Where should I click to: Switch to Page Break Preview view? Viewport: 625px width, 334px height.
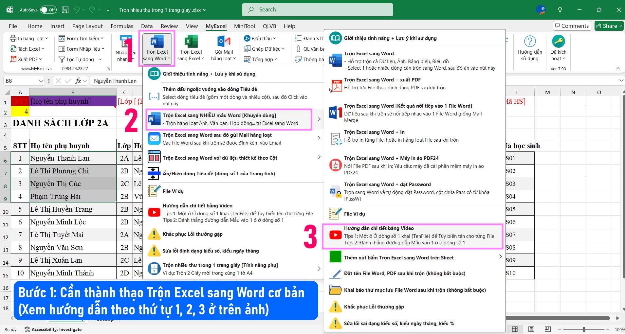tap(547, 329)
